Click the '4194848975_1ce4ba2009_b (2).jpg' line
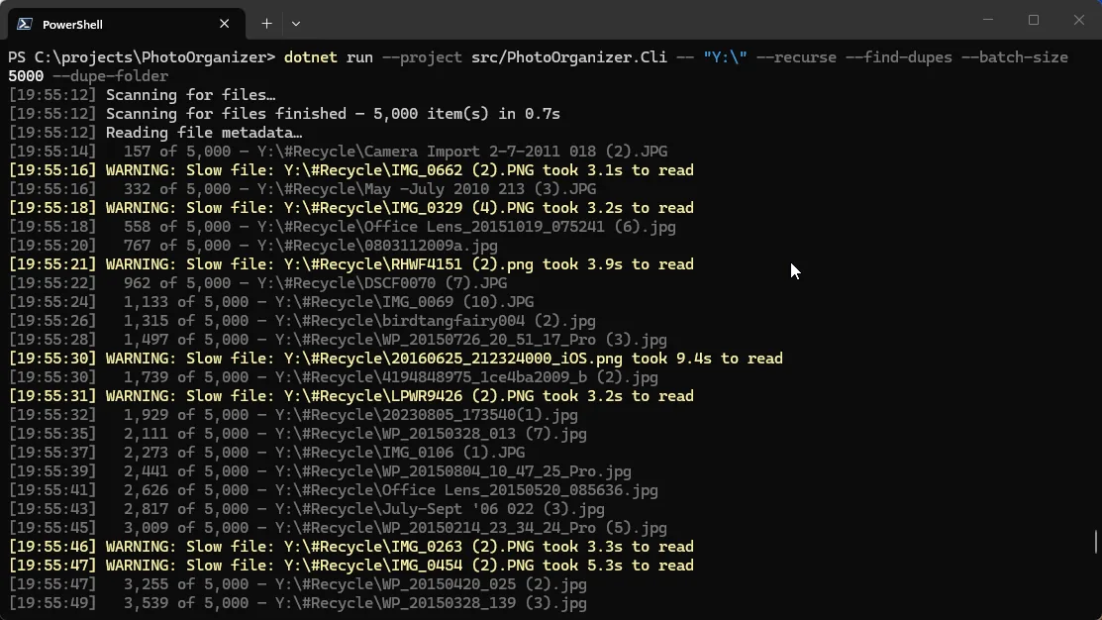 click(x=333, y=376)
